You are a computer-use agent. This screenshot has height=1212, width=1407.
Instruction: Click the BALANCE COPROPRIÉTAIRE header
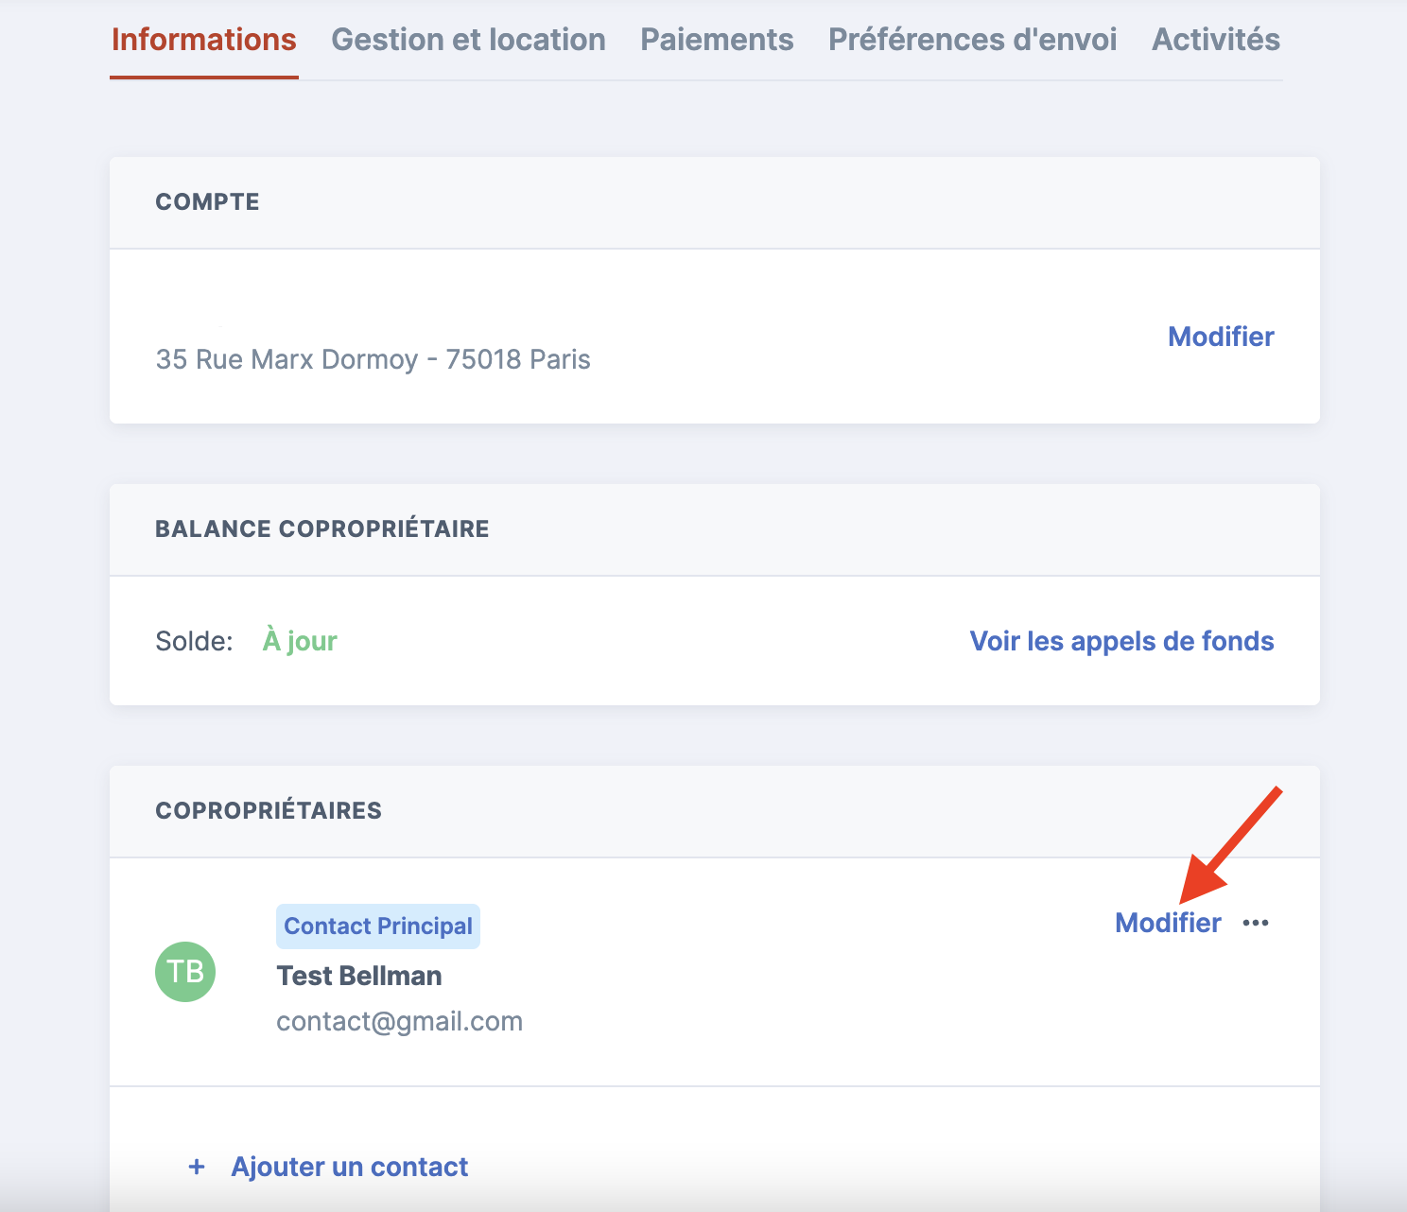coord(321,529)
